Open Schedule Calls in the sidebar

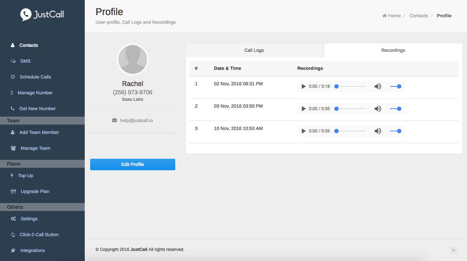[x=35, y=77]
